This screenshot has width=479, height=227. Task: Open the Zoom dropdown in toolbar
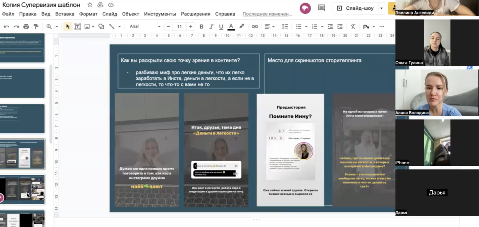[52, 27]
